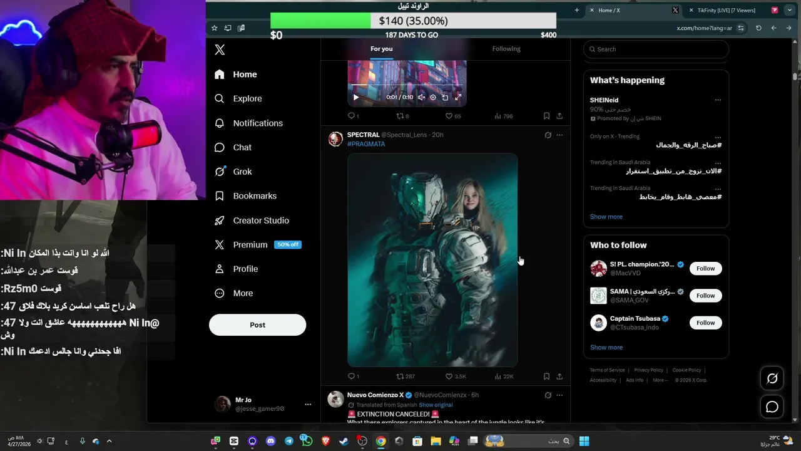
Task: Go to Profile page
Action: pos(236,269)
